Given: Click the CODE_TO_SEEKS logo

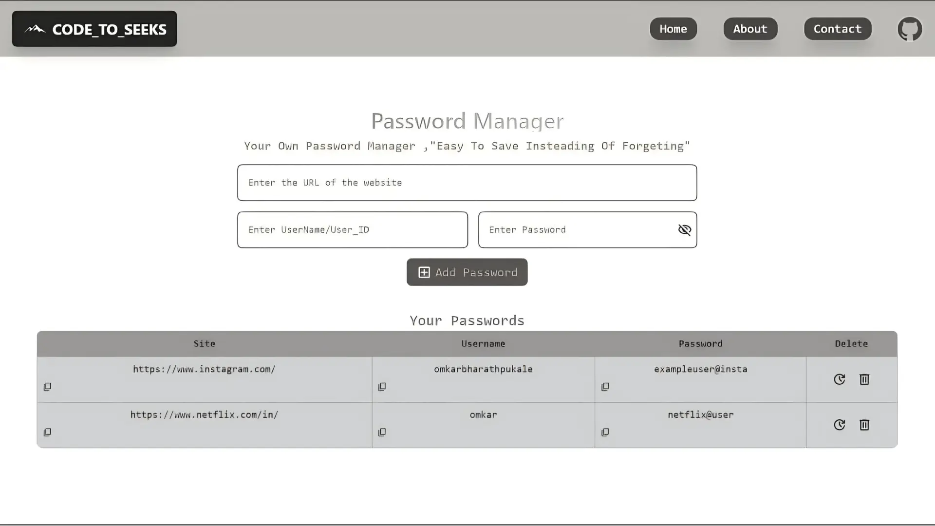Looking at the screenshot, I should [x=94, y=29].
